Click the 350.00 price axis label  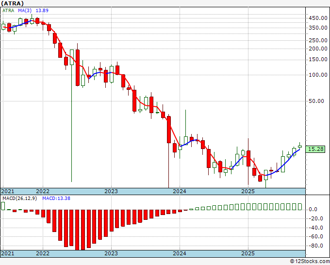pyautogui.click(x=318, y=28)
